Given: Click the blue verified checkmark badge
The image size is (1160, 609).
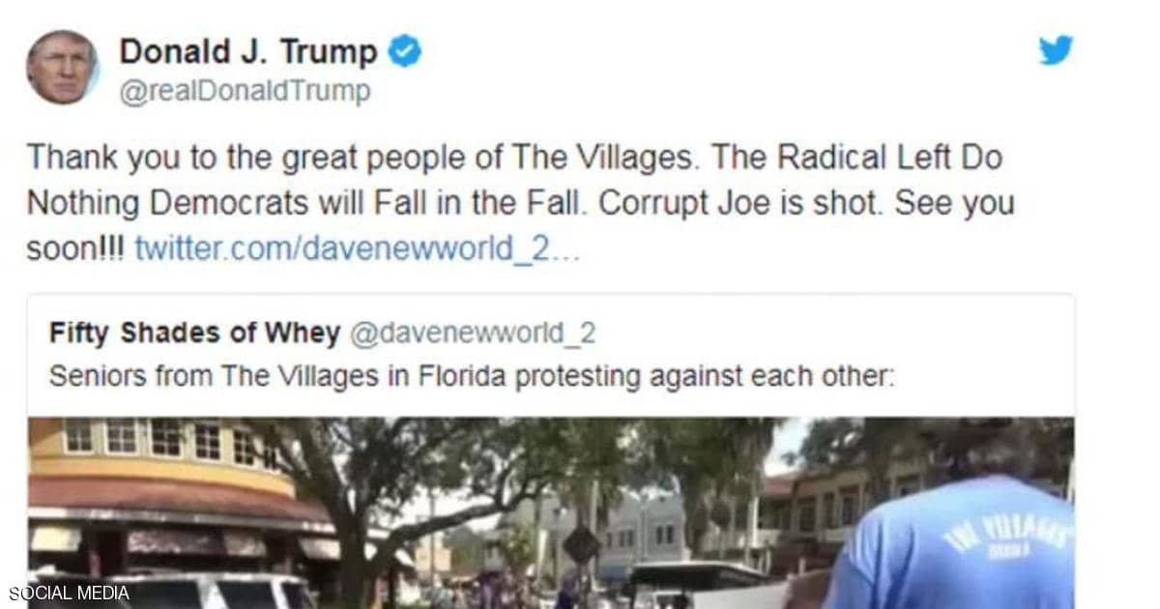Looking at the screenshot, I should (x=404, y=51).
